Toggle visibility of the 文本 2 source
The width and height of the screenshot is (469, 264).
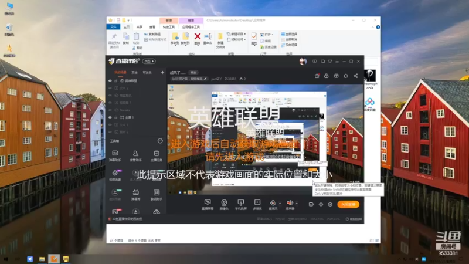point(110,88)
